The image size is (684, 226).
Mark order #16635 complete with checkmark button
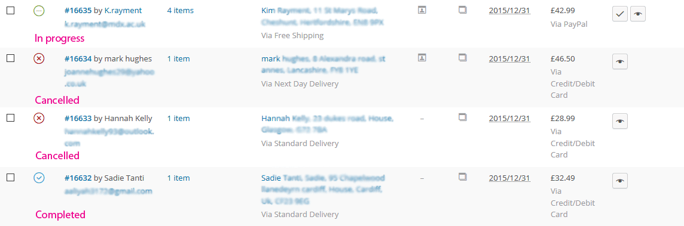pyautogui.click(x=620, y=14)
